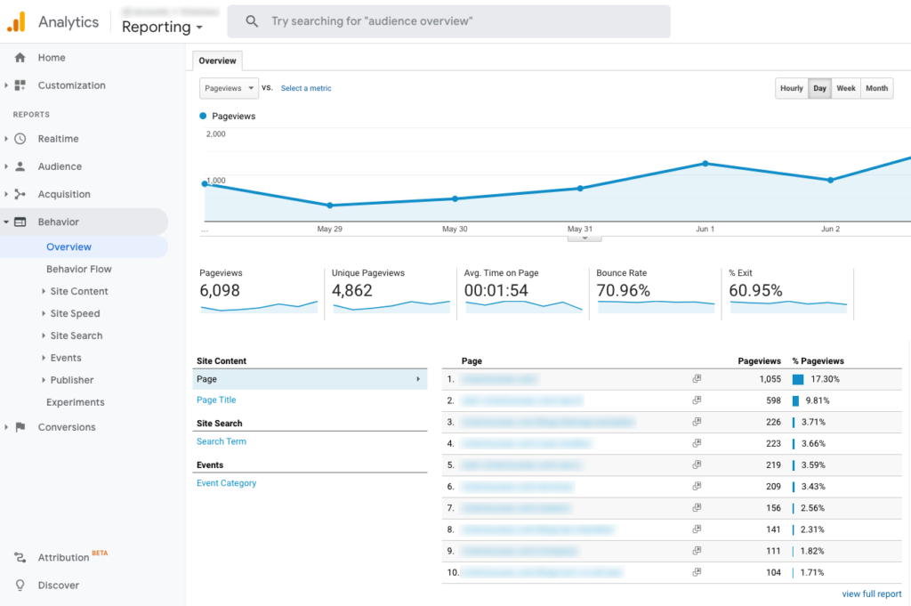The image size is (911, 606).
Task: Open Behavior Flow report
Action: coord(78,269)
